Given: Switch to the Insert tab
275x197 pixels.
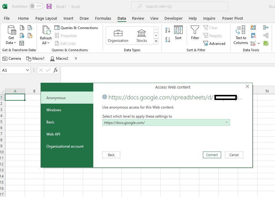Looking at the screenshot, I should [68, 18].
